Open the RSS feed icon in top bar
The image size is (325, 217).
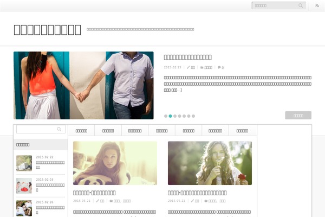[317, 5]
